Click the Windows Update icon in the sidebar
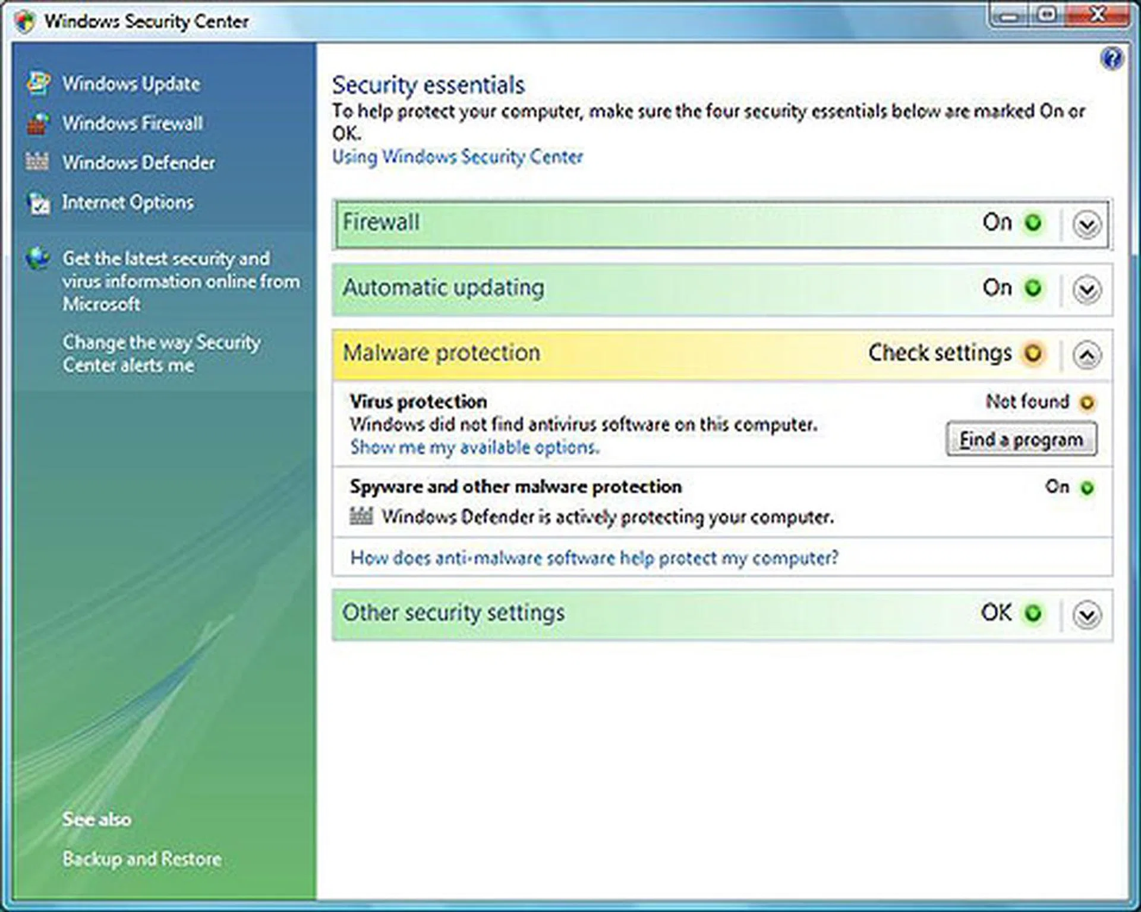Viewport: 1141px width, 912px height. point(39,84)
